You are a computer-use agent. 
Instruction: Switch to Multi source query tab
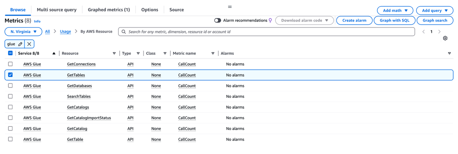click(57, 10)
